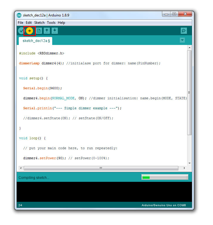Open a sketch with the Open icon
Image resolution: width=213 pixels, height=225 pixels.
point(47,31)
